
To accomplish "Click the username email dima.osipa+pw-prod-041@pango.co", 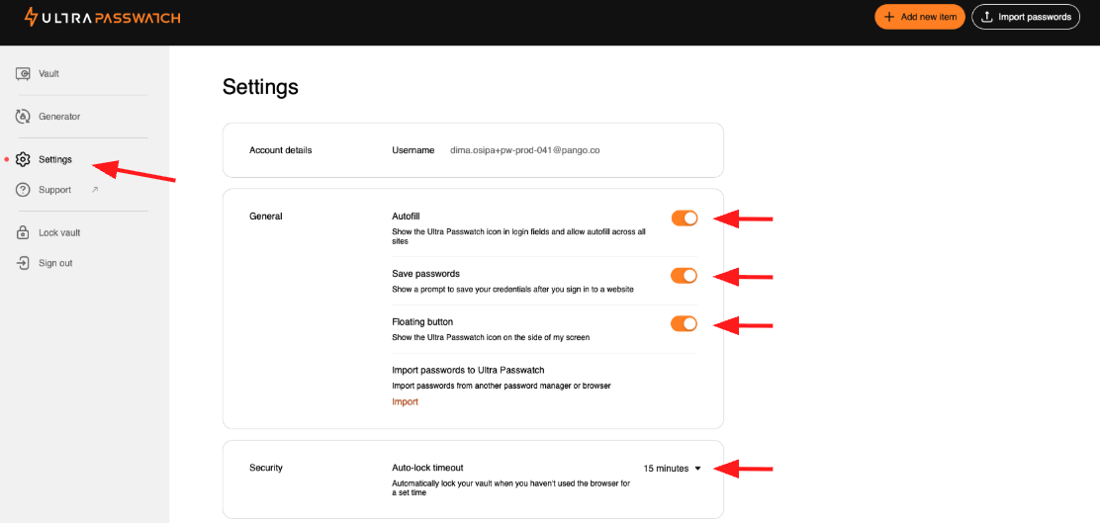I will tap(524, 150).
